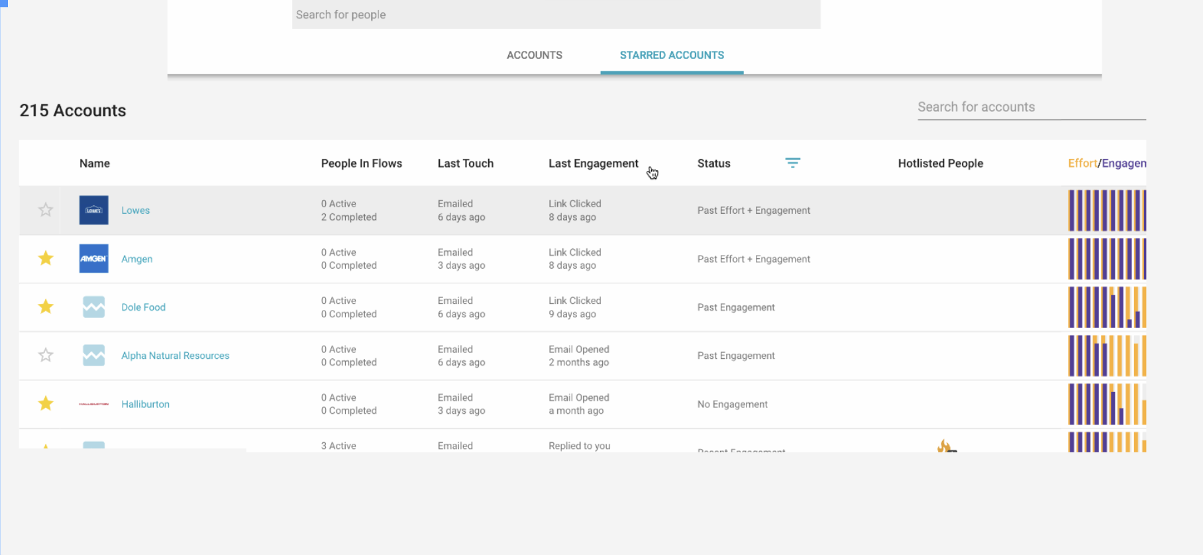Sort by Last Touch column header
The width and height of the screenshot is (1203, 555).
(x=465, y=164)
